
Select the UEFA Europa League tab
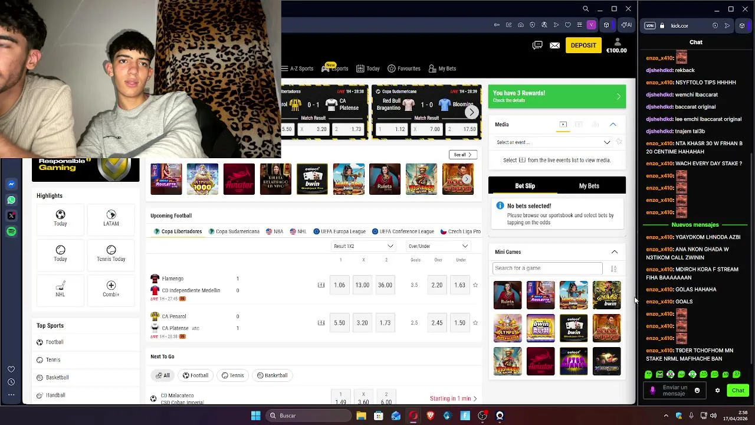[339, 231]
